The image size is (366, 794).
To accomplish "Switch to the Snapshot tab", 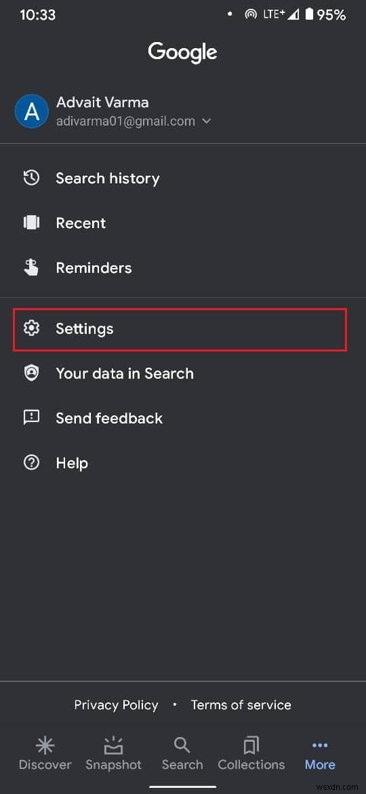I will click(x=114, y=753).
